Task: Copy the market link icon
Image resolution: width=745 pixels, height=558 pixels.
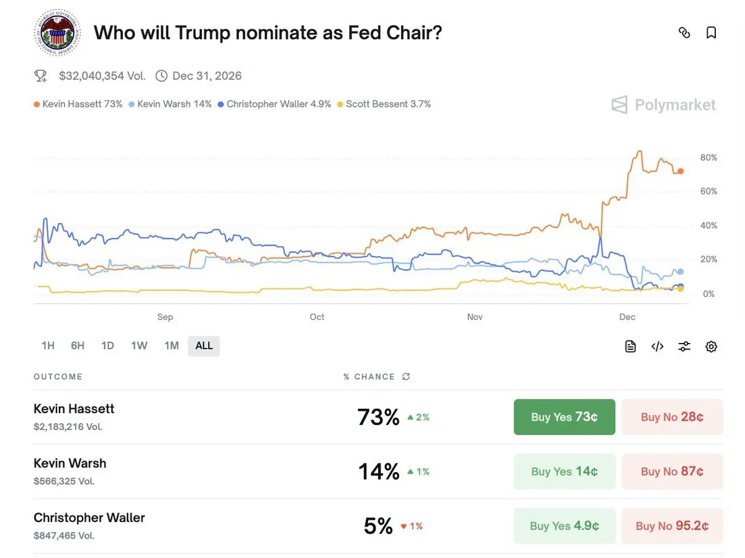Action: pos(684,33)
